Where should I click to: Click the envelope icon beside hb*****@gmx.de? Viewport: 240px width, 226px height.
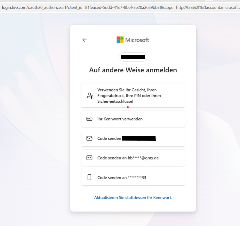tap(89, 158)
